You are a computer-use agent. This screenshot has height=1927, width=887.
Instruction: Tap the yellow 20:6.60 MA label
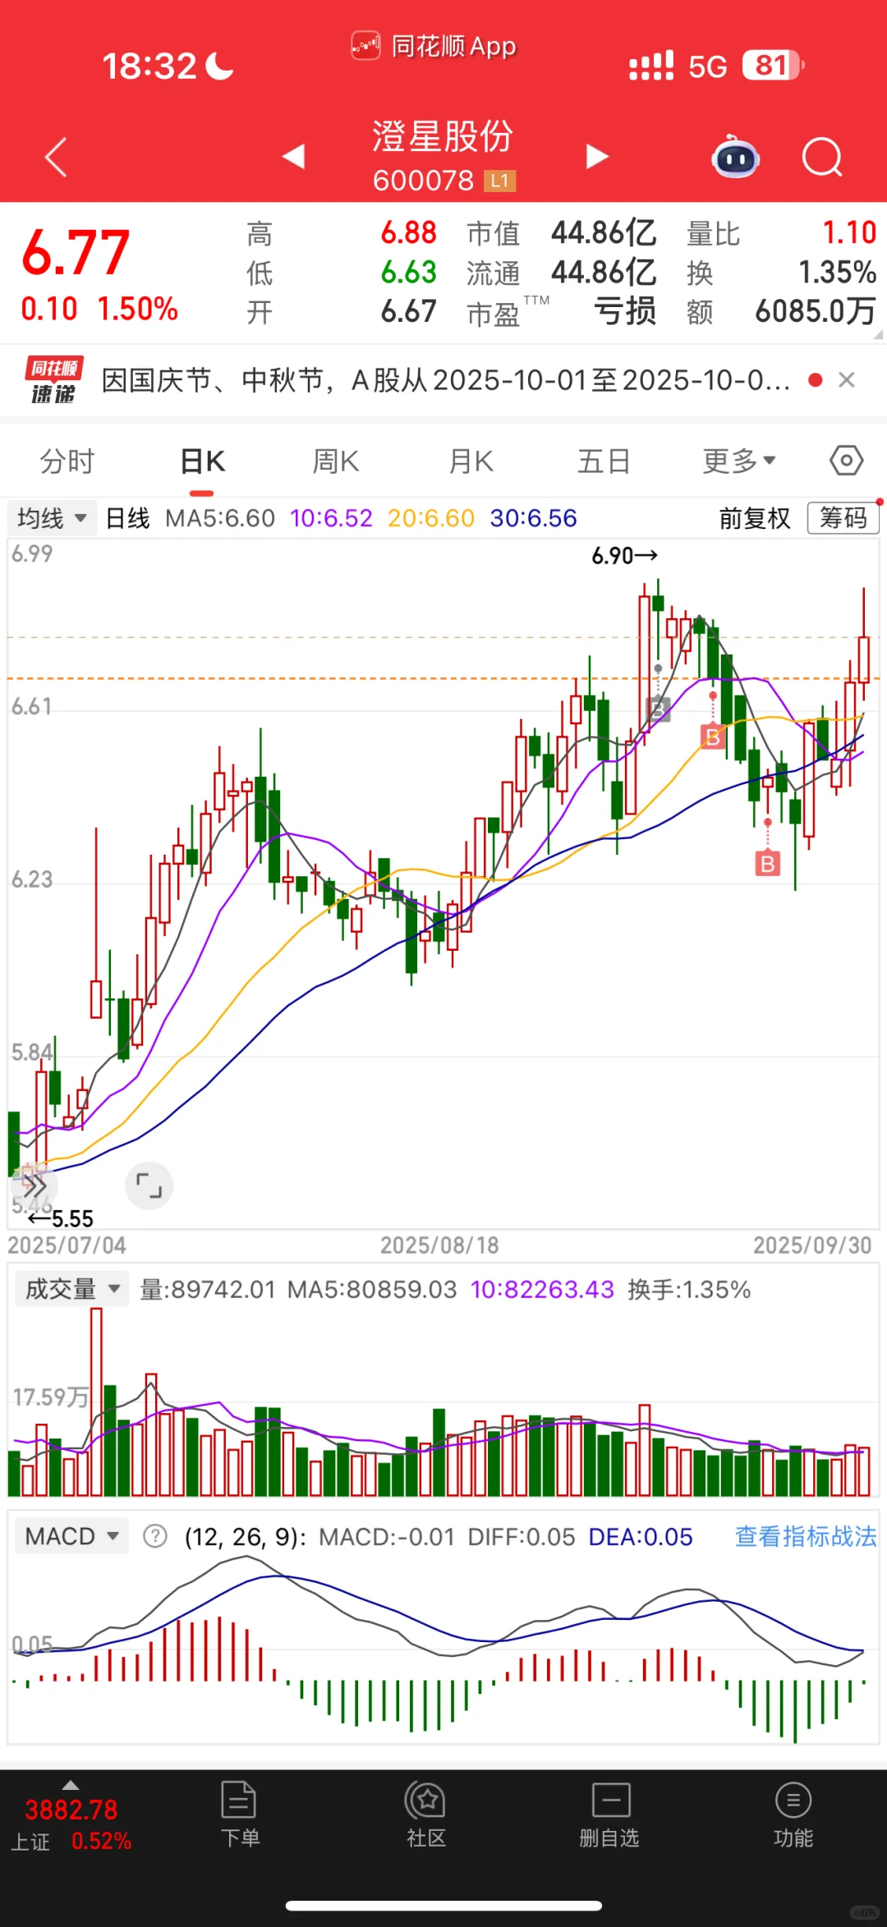click(431, 518)
